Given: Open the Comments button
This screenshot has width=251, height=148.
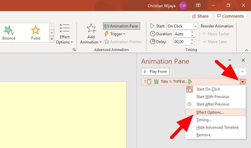Looking at the screenshot, I should [230, 16].
